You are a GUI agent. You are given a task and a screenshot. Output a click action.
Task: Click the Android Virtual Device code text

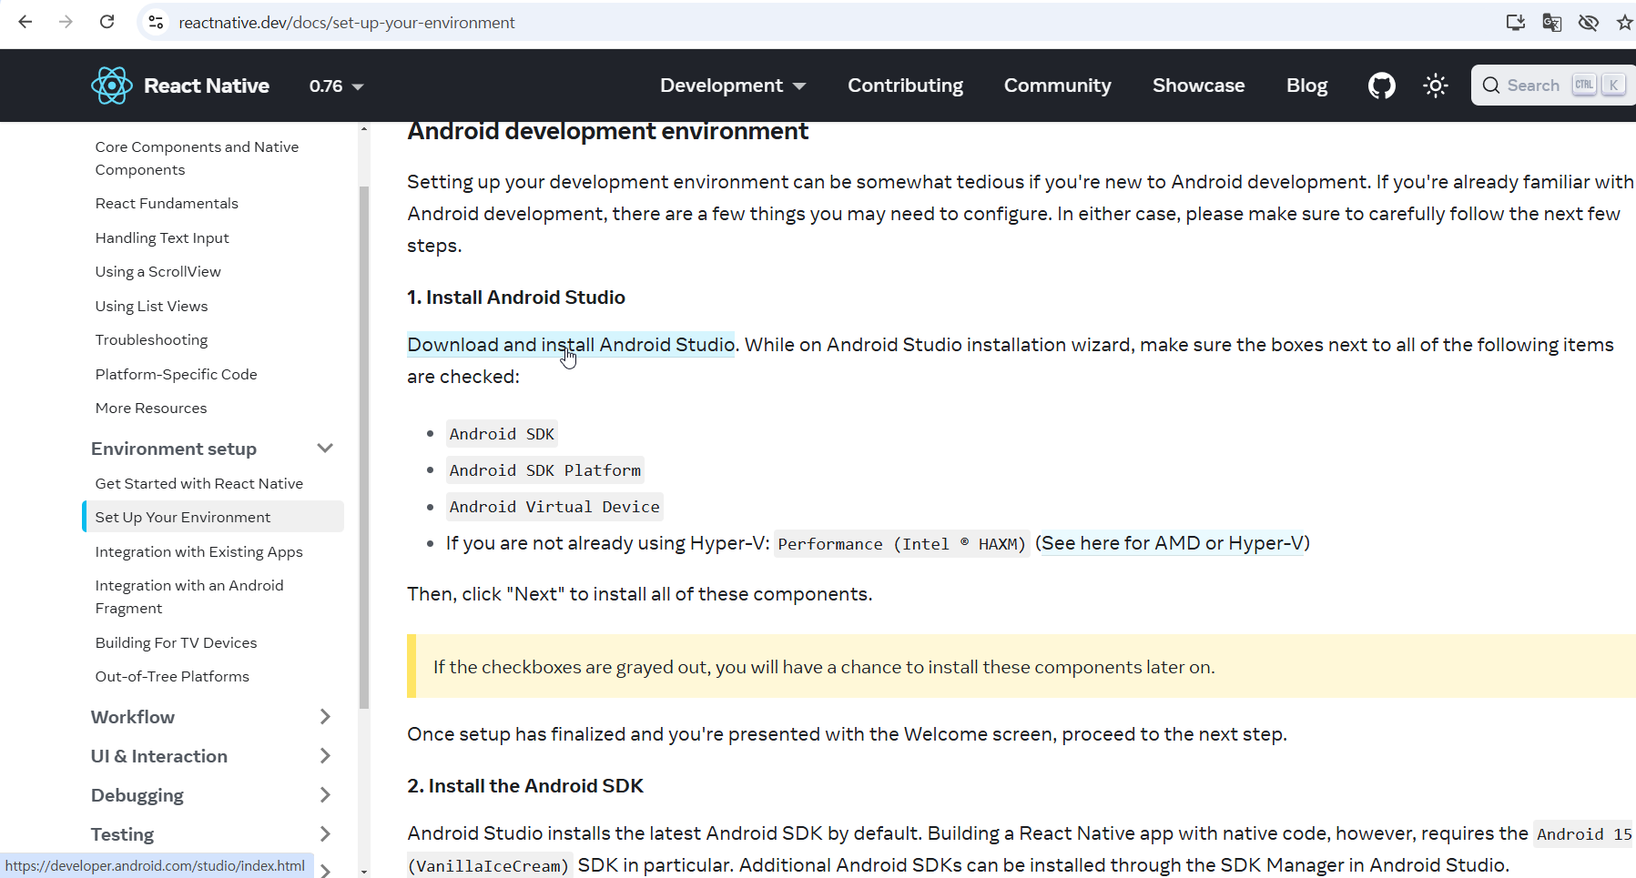coord(554,507)
